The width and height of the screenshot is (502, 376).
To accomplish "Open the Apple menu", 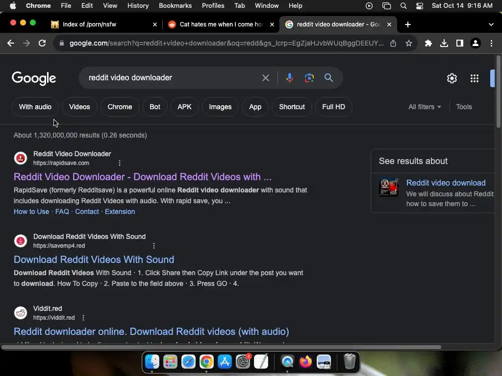I will pyautogui.click(x=13, y=6).
